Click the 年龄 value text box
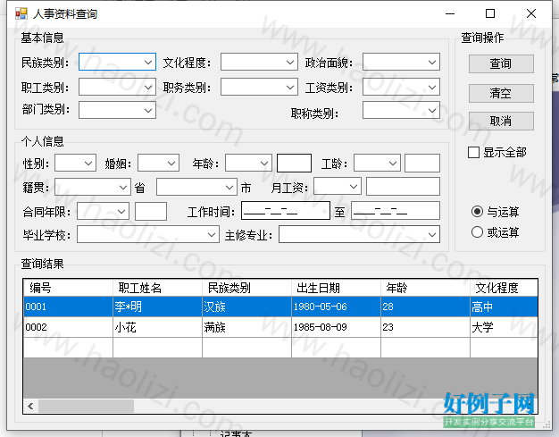The image size is (559, 437). 294,163
